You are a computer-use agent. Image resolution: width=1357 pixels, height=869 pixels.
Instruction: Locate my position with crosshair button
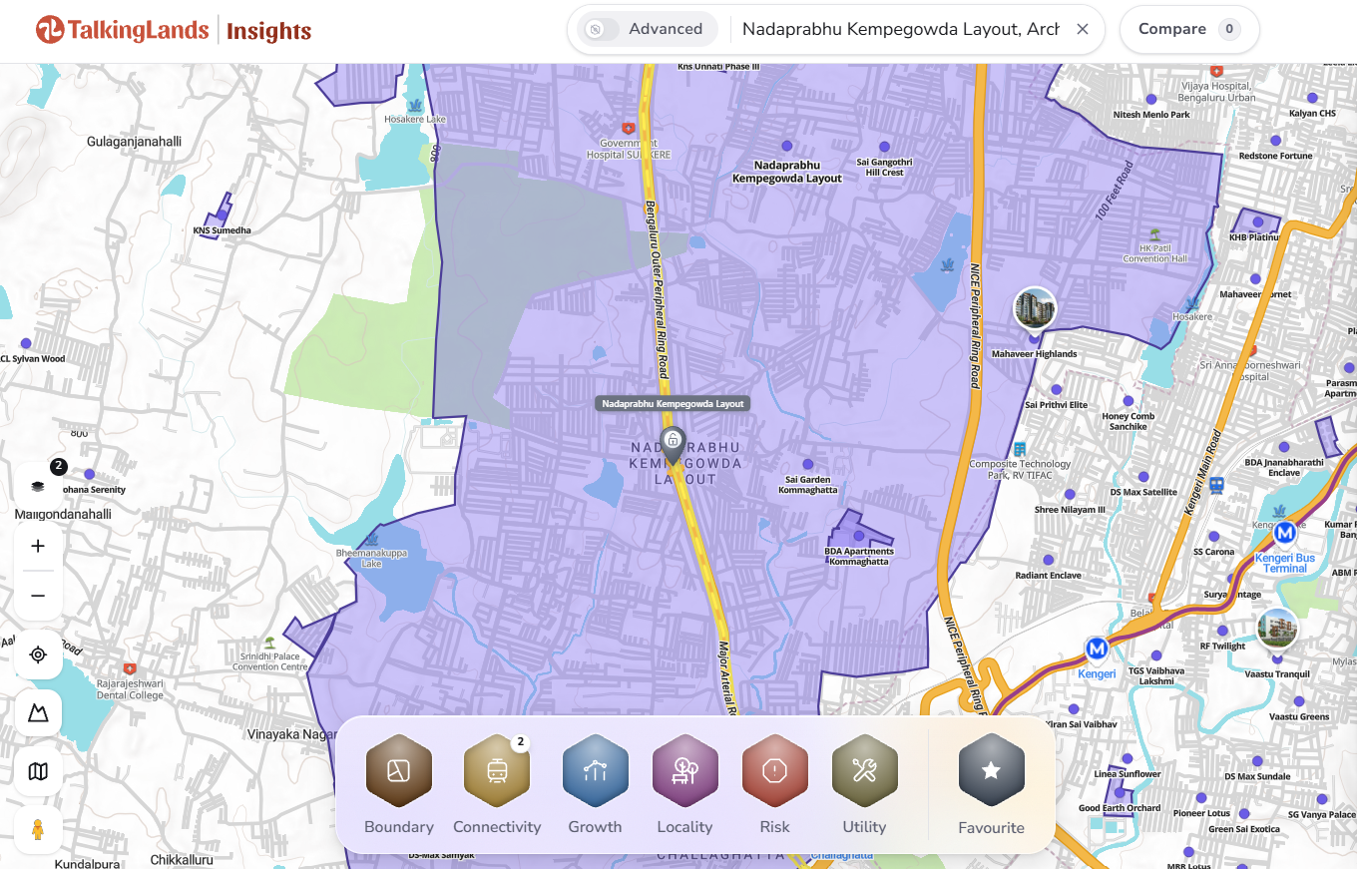click(x=38, y=654)
